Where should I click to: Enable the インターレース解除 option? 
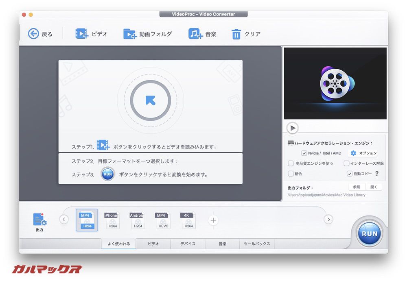[346, 163]
